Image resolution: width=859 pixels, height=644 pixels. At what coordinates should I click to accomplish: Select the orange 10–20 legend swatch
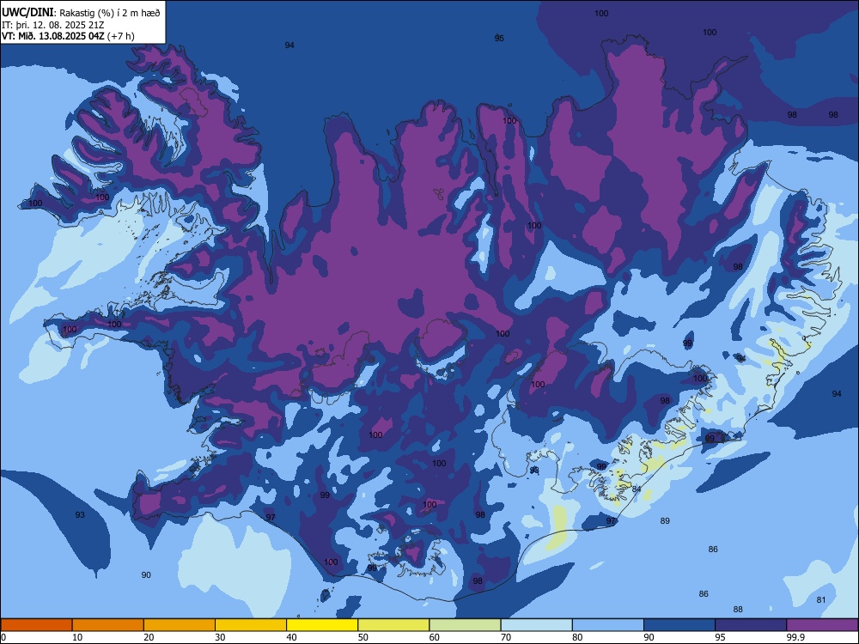108,625
